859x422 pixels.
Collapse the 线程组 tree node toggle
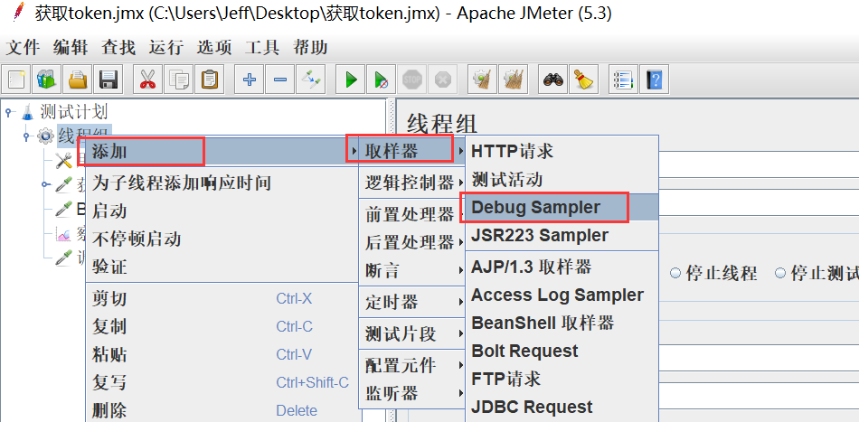[x=27, y=136]
